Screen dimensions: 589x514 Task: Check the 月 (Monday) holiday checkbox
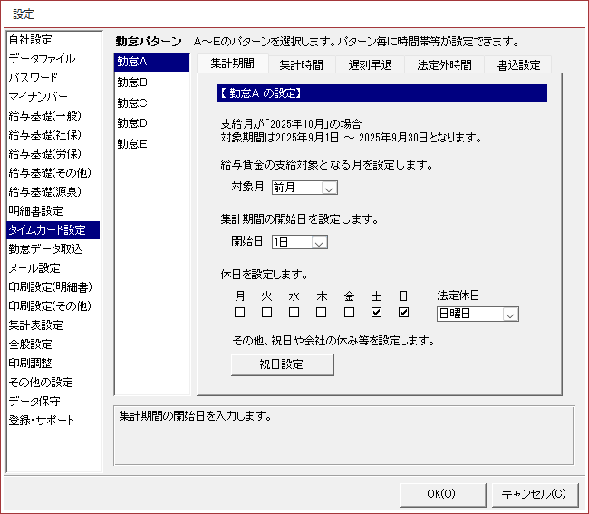pyautogui.click(x=240, y=313)
